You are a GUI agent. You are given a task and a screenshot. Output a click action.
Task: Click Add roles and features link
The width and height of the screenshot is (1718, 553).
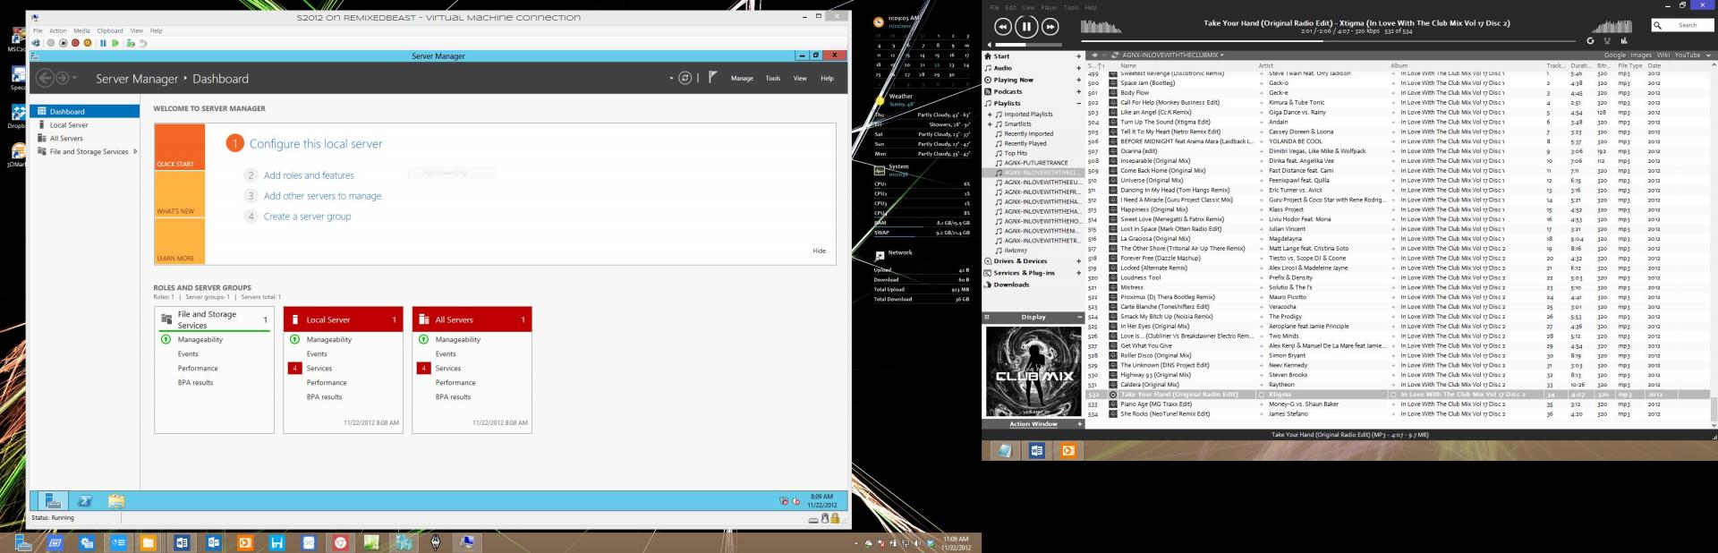pos(309,175)
